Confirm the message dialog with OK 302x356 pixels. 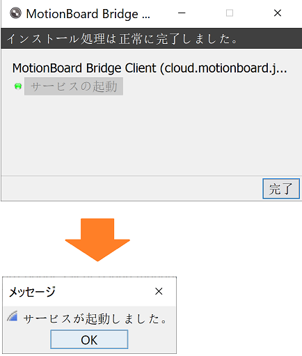(x=89, y=339)
